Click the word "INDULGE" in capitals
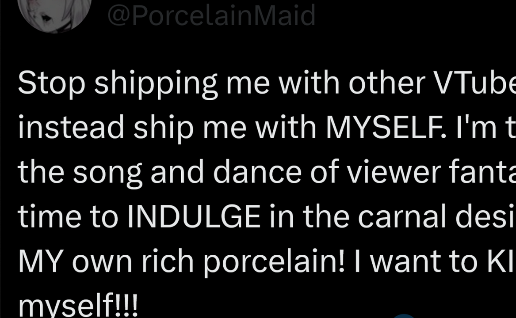 194,217
